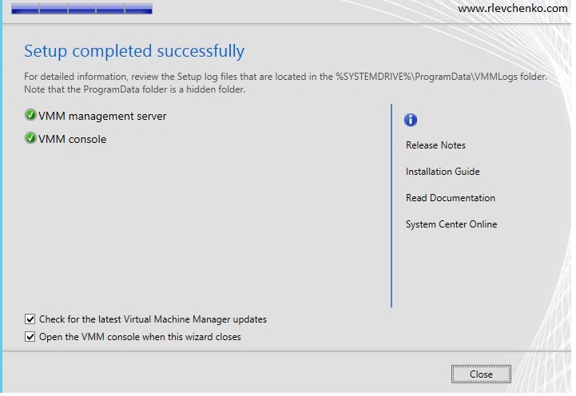Click the green check icon beside VMM console

pos(30,139)
